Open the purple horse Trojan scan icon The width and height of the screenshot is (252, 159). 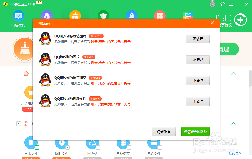pos(47,15)
